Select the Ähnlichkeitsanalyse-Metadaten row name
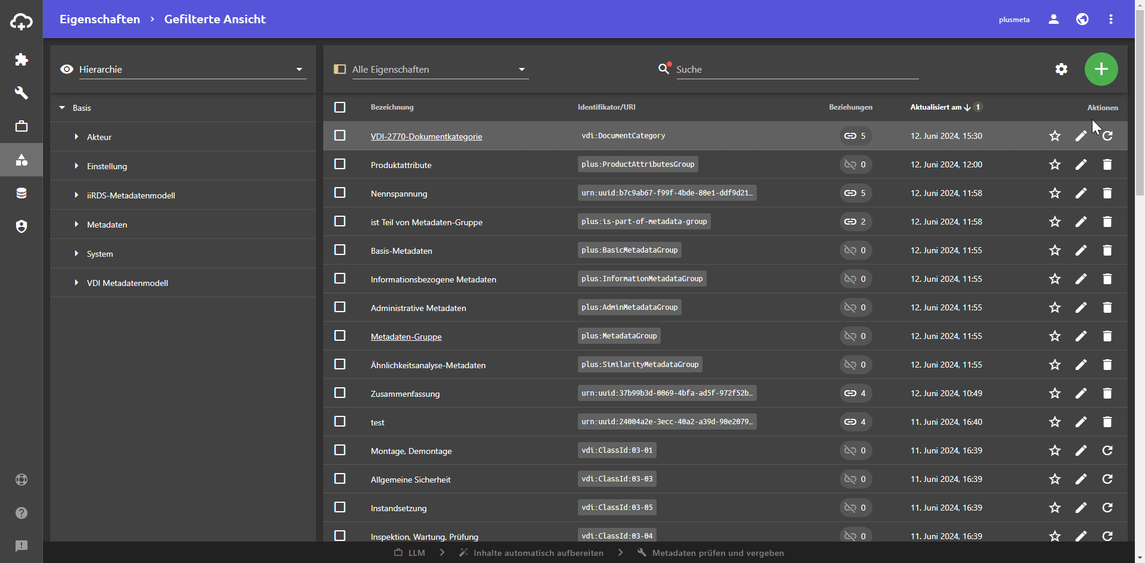This screenshot has height=563, width=1145. [428, 365]
